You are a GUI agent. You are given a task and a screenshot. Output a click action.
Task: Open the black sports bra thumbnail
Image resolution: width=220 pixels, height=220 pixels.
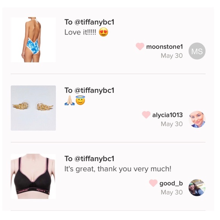click(x=33, y=176)
